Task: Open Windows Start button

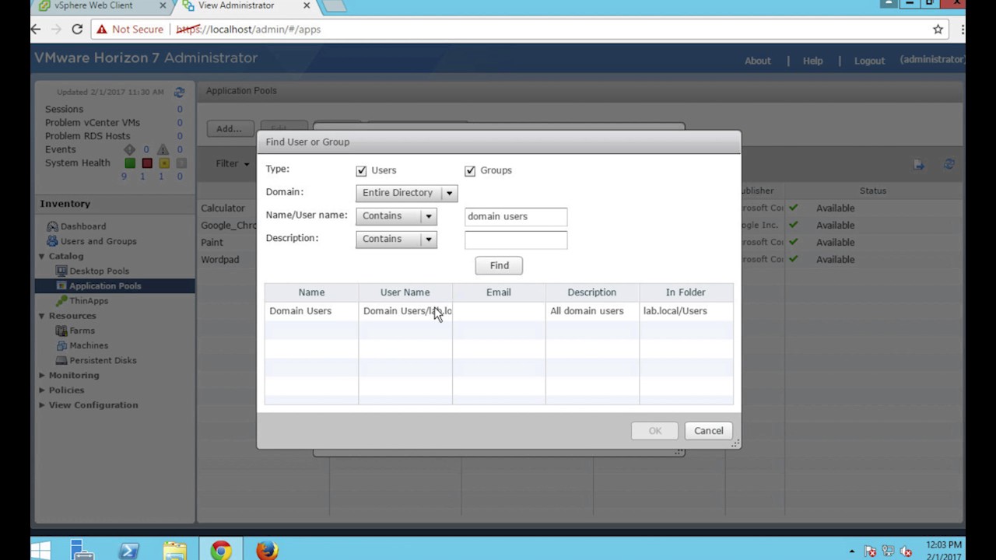Action: pos(40,551)
